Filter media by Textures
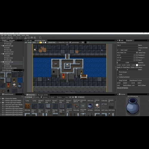Image resolution: width=149 pixels, height=149 pixels. point(44,97)
